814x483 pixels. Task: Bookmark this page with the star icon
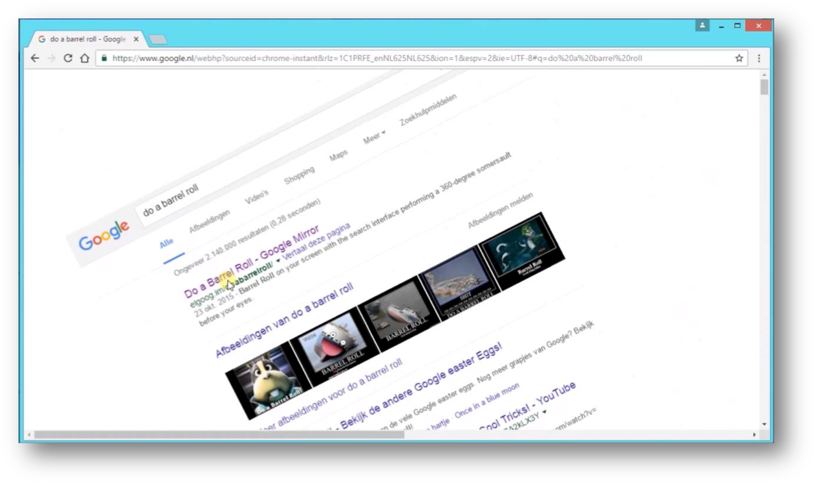coord(739,58)
